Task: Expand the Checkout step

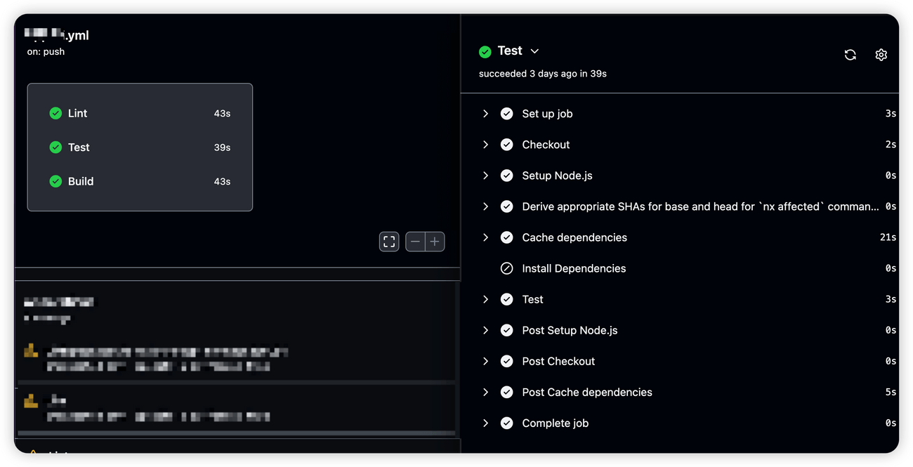Action: tap(485, 144)
